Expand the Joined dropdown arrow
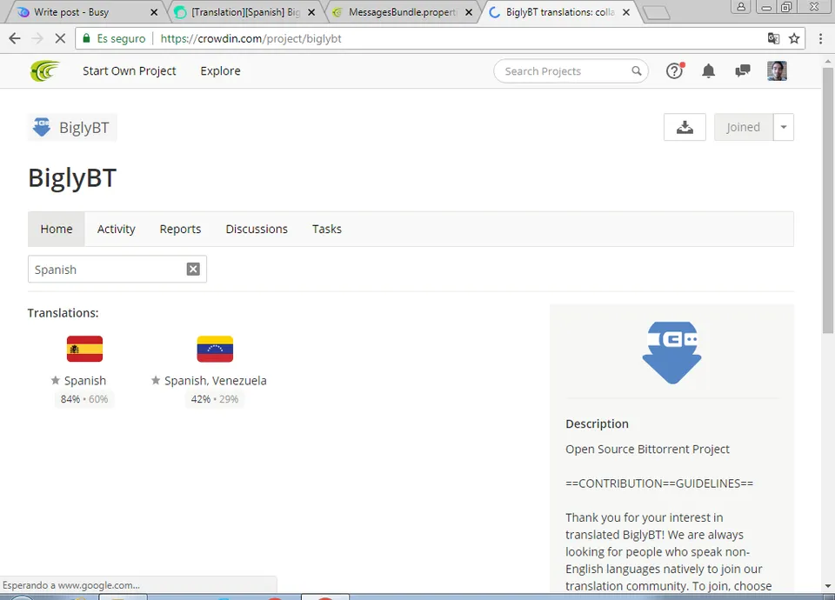 [x=784, y=127]
